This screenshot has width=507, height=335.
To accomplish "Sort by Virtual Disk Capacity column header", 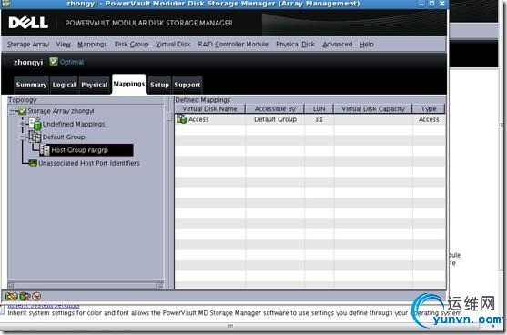I will pos(373,109).
